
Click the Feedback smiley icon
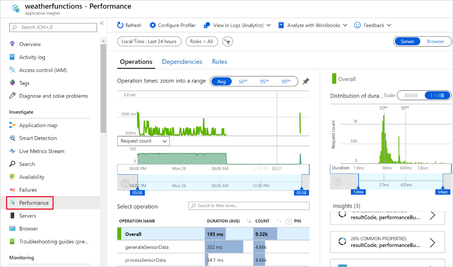pos(357,25)
